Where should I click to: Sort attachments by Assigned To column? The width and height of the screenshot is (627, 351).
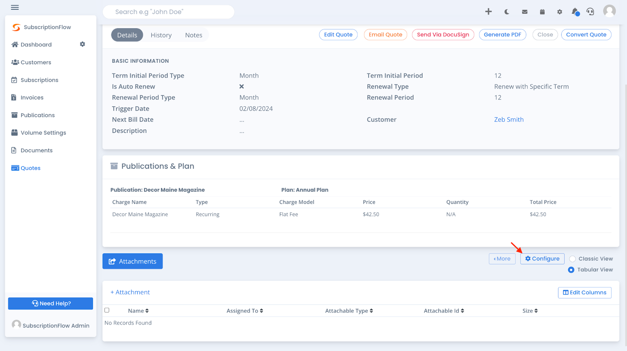(245, 311)
